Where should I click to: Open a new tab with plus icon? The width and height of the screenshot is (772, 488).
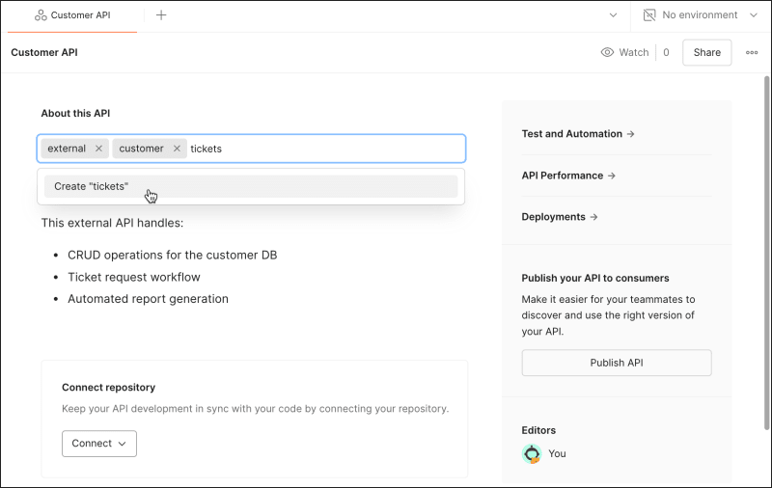161,15
